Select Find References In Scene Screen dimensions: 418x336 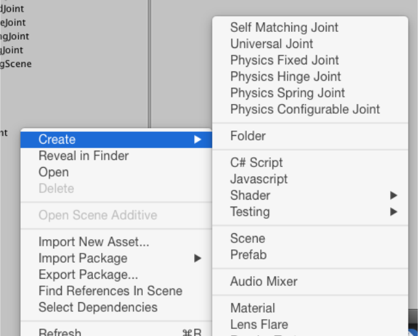click(x=110, y=291)
